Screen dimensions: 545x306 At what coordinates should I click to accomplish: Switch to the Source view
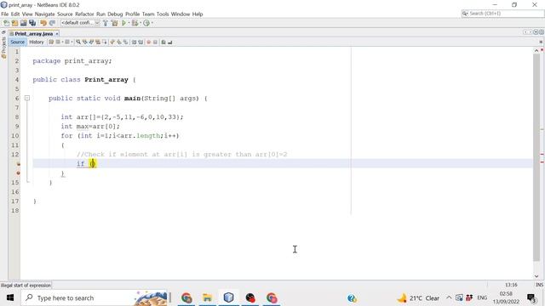17,42
